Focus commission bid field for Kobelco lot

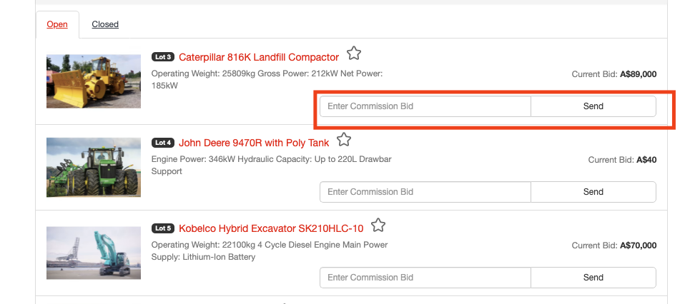(x=425, y=278)
